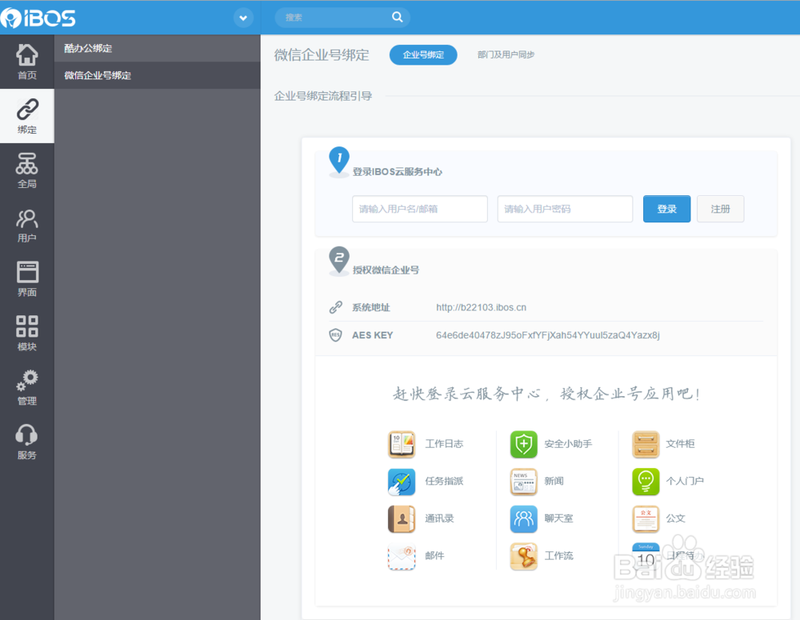Switch to the 企业号绑定 tab
Screen dimensions: 800x620
point(423,54)
